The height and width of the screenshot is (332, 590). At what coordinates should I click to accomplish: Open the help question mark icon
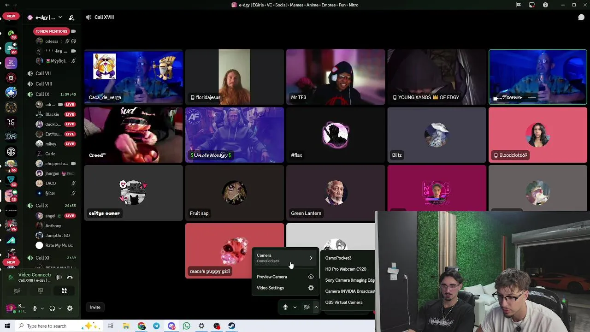point(546,5)
